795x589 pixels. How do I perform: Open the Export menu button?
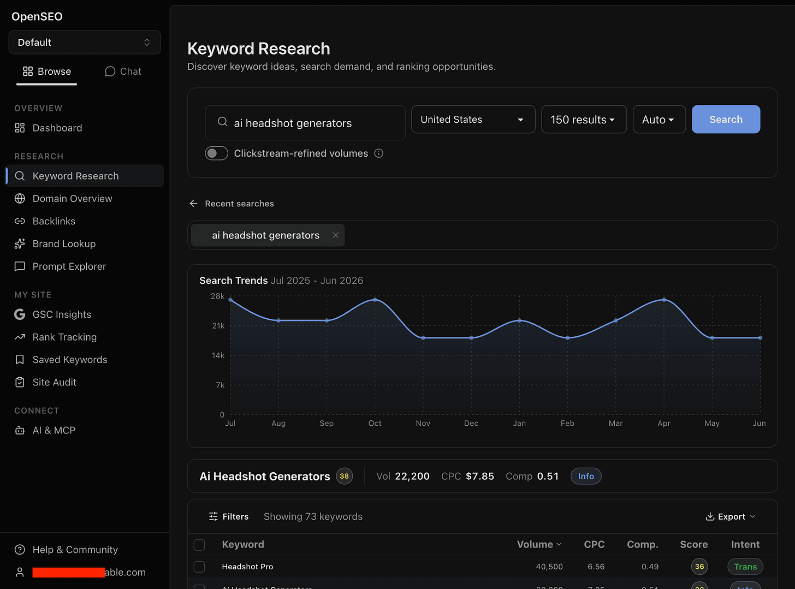[x=731, y=516]
